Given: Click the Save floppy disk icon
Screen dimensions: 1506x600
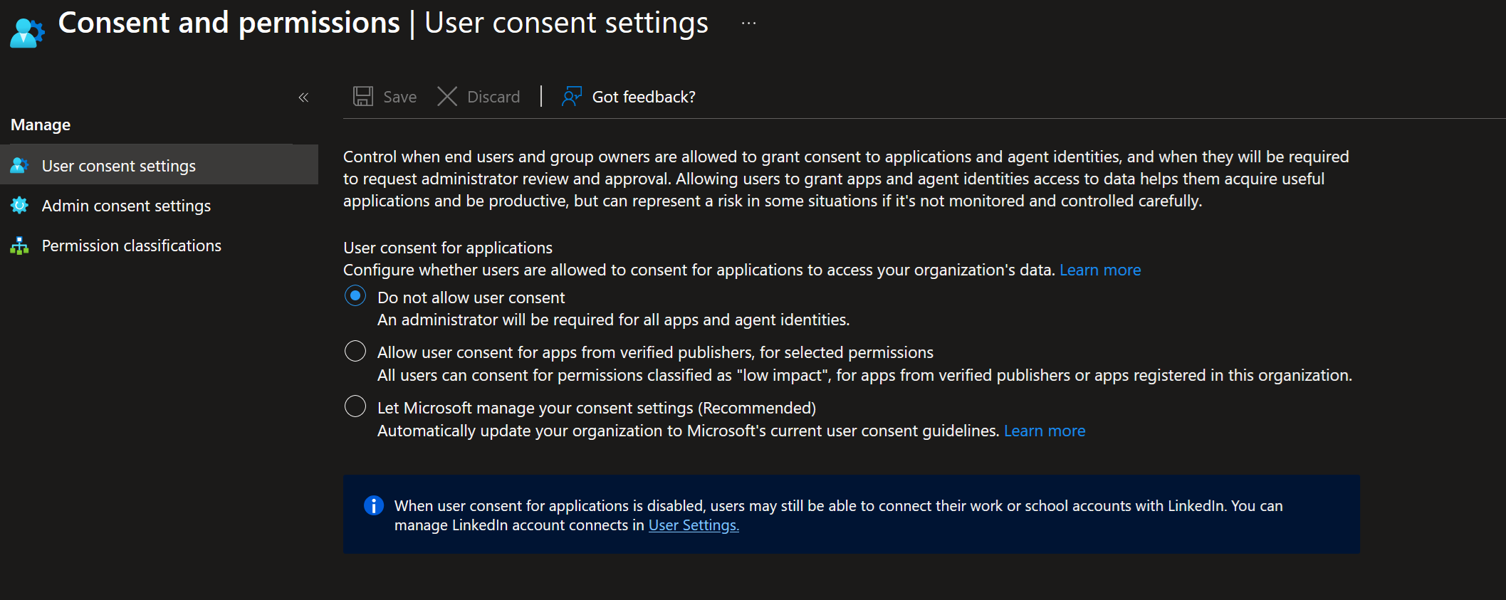Looking at the screenshot, I should click(363, 97).
